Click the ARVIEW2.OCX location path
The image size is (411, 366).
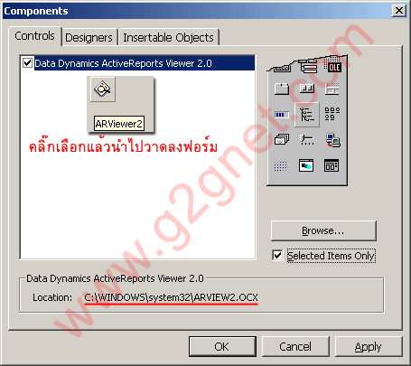point(171,297)
